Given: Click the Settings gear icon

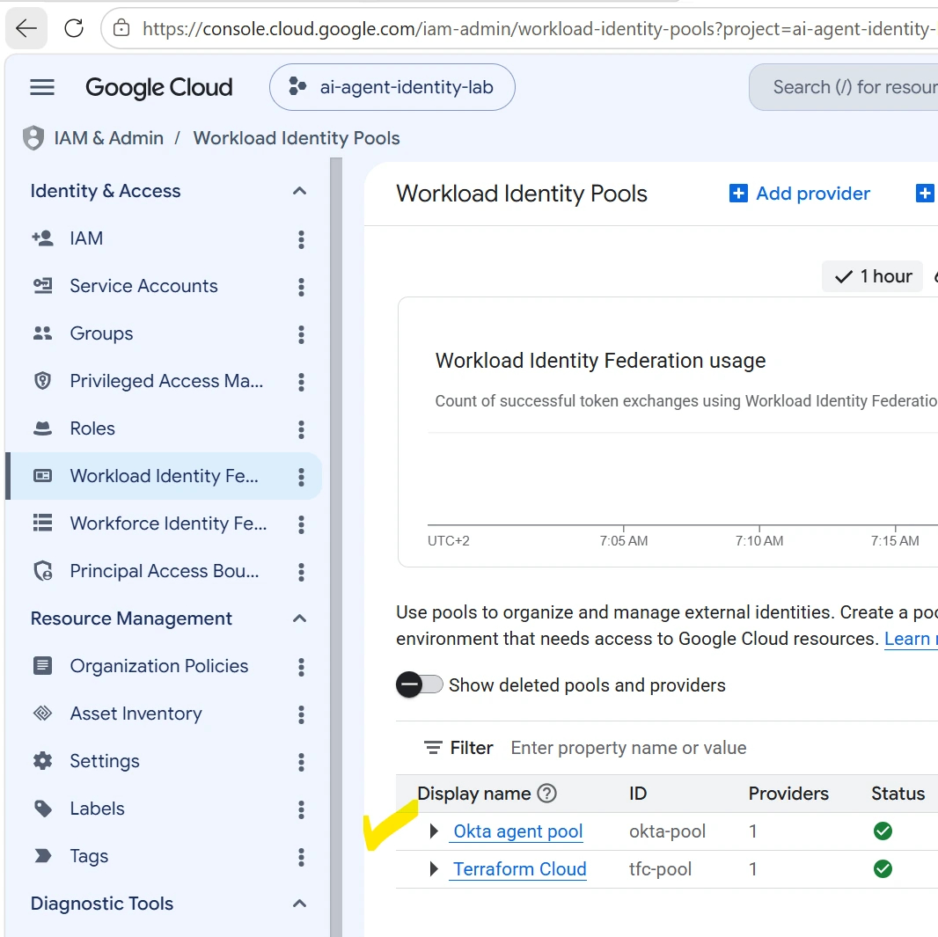Looking at the screenshot, I should [x=42, y=761].
